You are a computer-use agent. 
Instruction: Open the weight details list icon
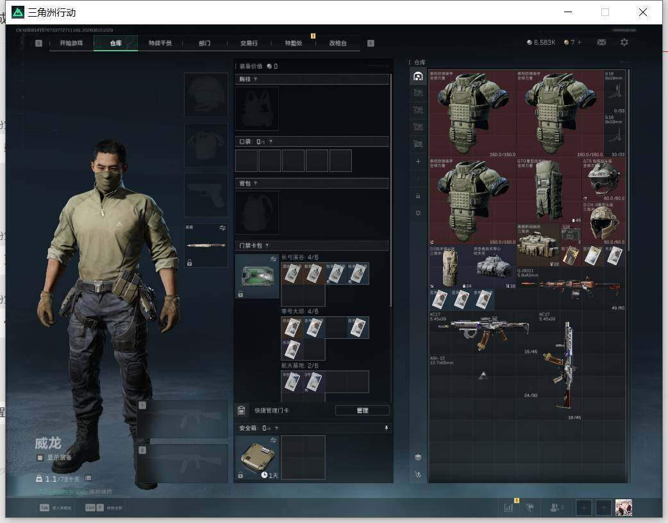[x=88, y=478]
